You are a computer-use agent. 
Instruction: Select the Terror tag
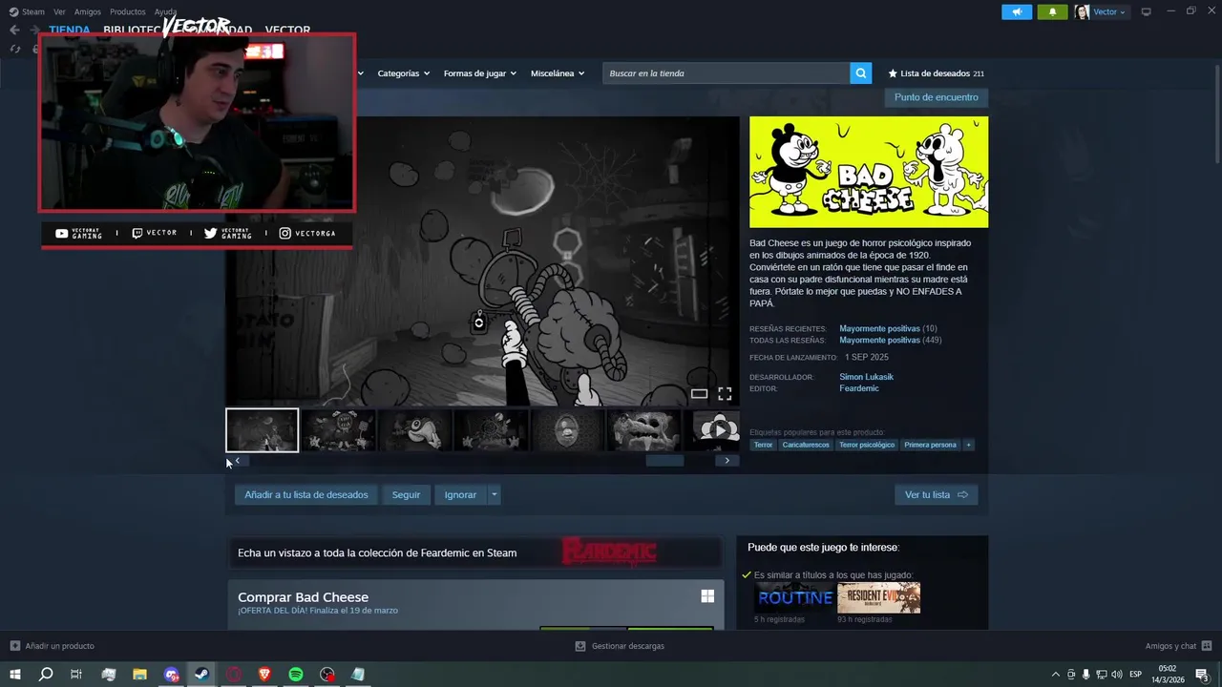tap(763, 445)
